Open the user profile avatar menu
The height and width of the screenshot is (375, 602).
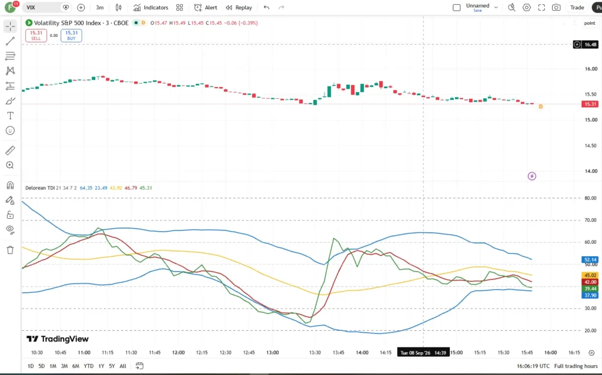[x=10, y=7]
